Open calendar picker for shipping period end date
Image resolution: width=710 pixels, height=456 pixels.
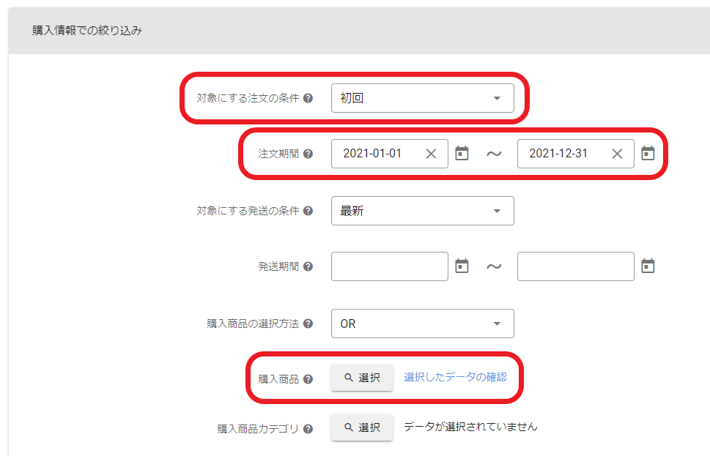(x=648, y=266)
